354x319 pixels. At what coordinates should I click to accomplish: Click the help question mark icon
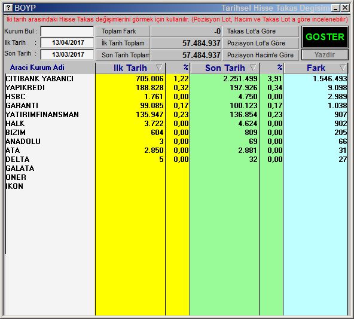(8, 8)
